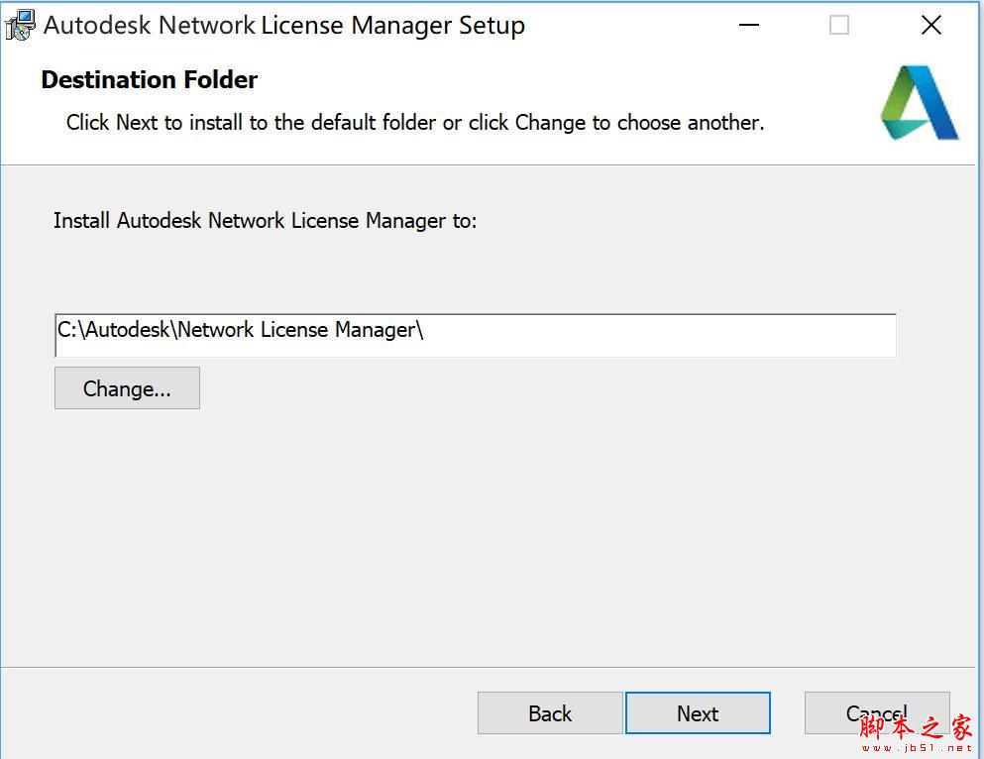Close the setup window with X
The image size is (984, 759).
pos(930,26)
